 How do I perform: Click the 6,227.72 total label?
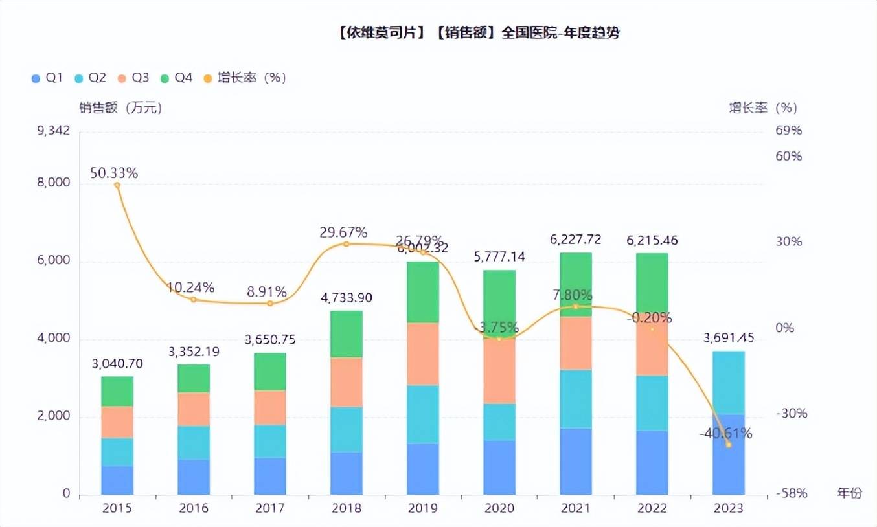tap(576, 240)
